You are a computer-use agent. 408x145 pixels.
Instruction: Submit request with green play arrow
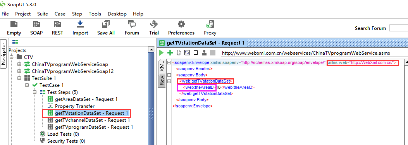tap(161, 53)
